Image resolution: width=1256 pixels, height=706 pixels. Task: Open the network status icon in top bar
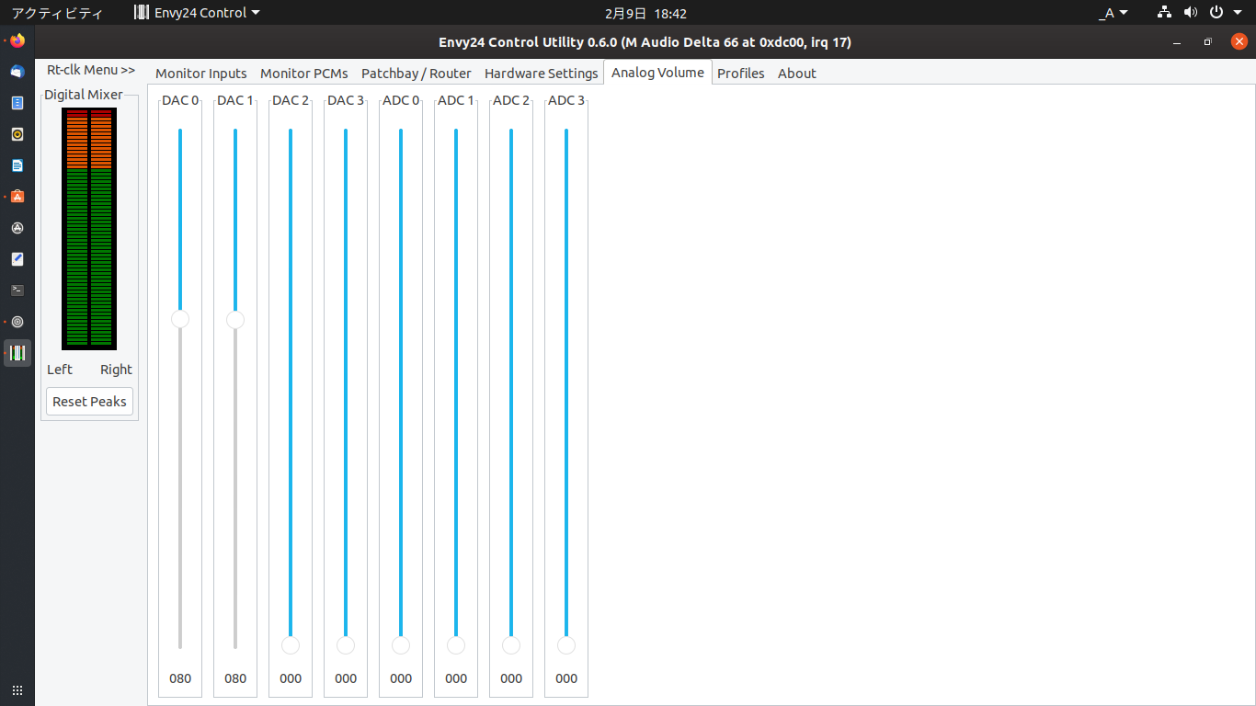click(1165, 13)
